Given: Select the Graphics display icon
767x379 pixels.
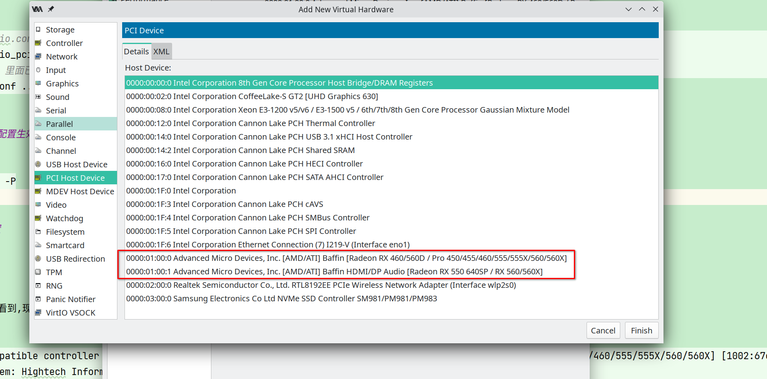Looking at the screenshot, I should [38, 84].
